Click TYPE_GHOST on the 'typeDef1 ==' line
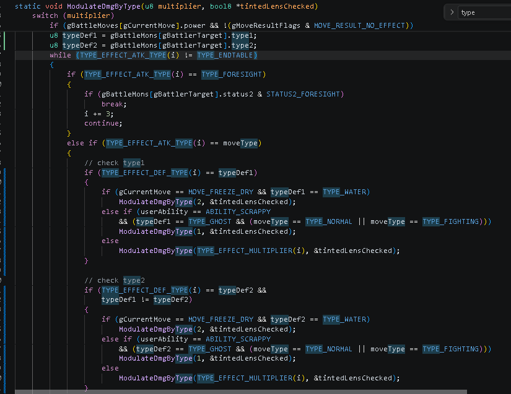The image size is (511, 394). [x=210, y=221]
